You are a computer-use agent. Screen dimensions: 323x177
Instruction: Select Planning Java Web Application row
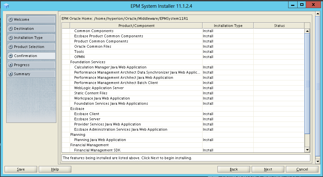click(183, 140)
